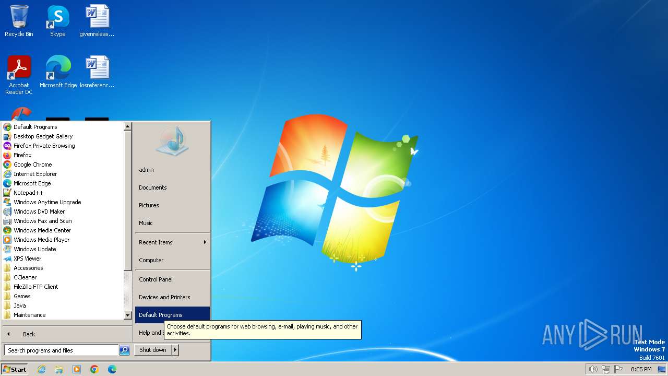Open the admin user folder
Screen dimensions: 668x376
172,170
